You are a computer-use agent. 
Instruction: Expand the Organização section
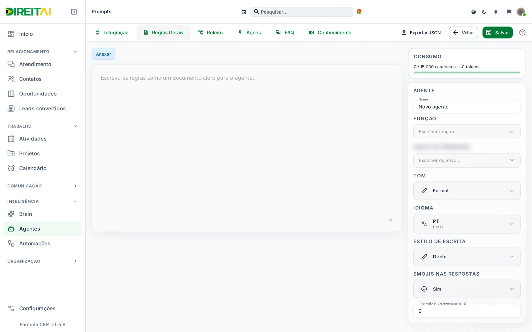[42, 261]
